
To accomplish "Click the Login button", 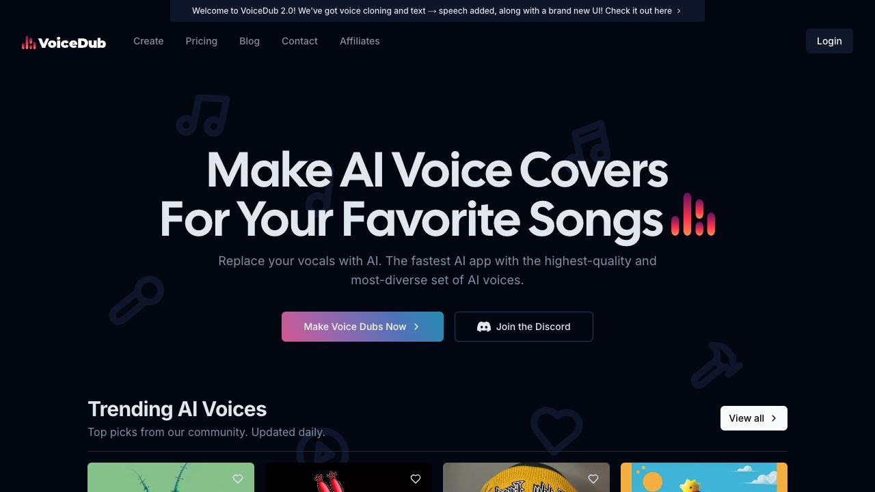I will [829, 41].
